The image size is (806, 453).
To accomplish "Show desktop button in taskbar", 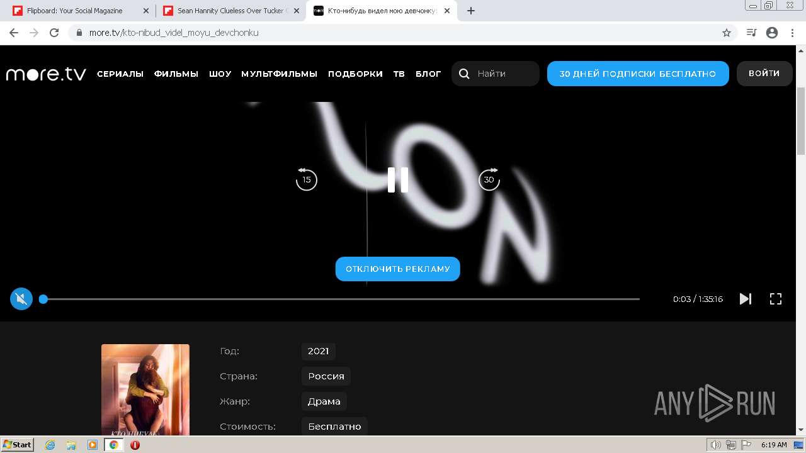I will [x=799, y=445].
